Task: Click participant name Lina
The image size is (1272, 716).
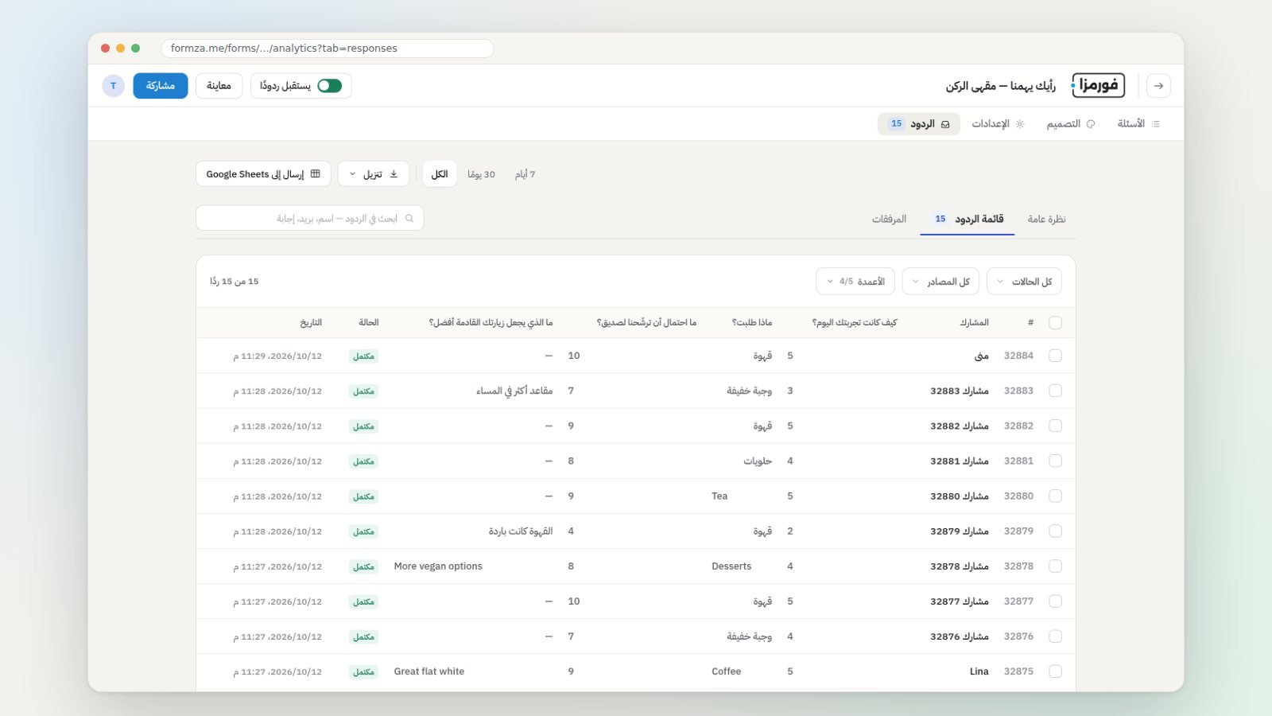Action: coord(979,671)
